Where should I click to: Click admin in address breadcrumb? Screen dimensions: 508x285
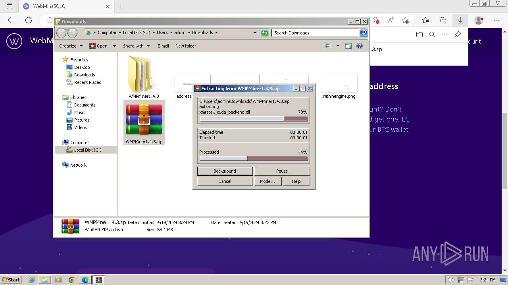[x=180, y=32]
